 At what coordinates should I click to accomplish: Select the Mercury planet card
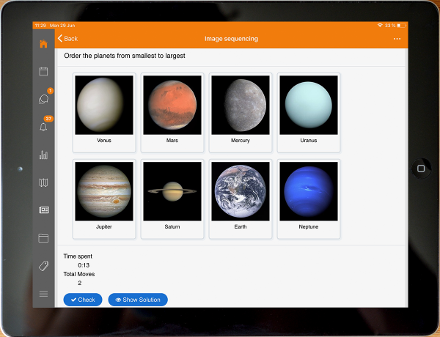[240, 112]
